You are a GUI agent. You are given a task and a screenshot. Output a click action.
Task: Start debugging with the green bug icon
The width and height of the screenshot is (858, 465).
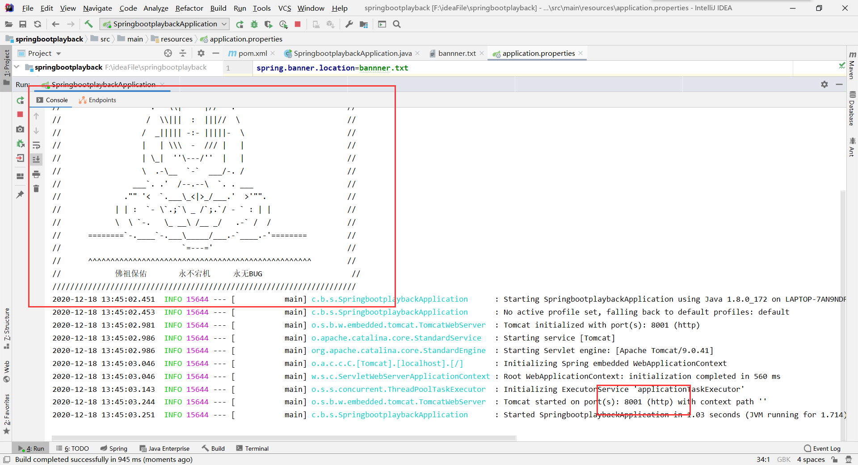[x=254, y=24]
